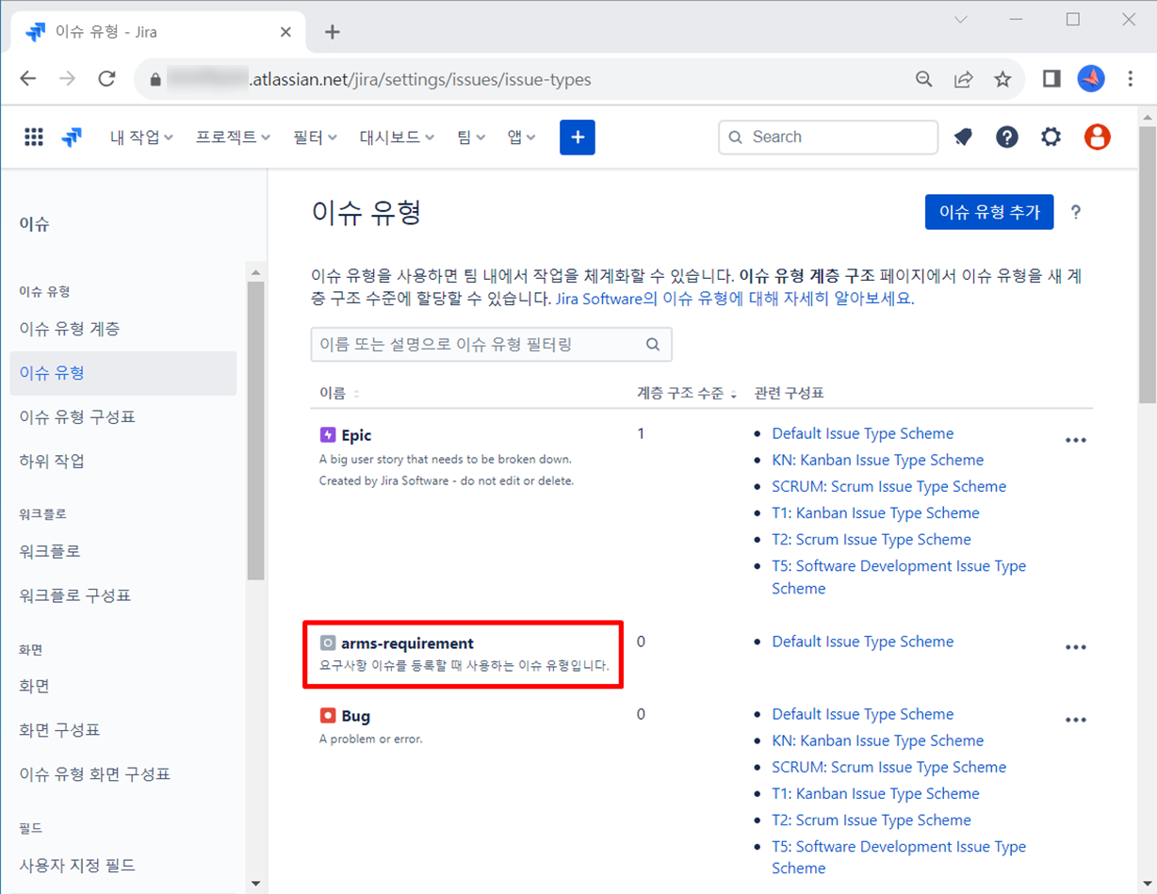Open the user profile avatar
Screen dimensions: 1157x894
coord(1097,138)
